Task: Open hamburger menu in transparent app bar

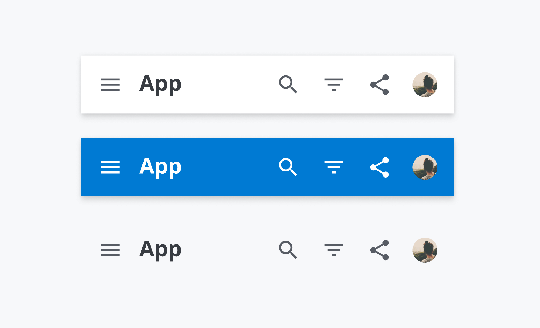Action: pos(110,250)
